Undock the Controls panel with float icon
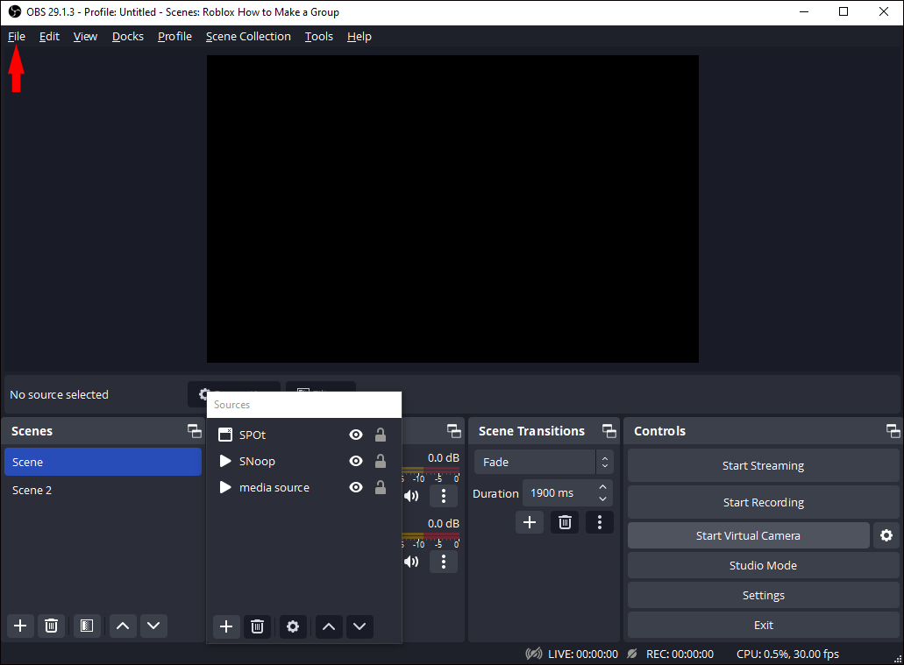This screenshot has height=665, width=904. point(893,431)
